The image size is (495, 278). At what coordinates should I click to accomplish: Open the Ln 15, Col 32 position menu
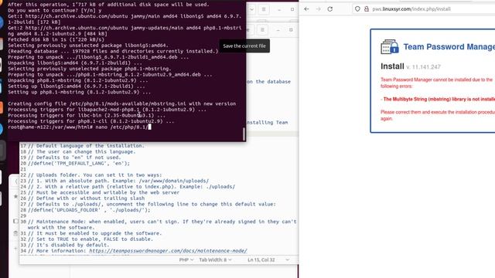coord(268,259)
